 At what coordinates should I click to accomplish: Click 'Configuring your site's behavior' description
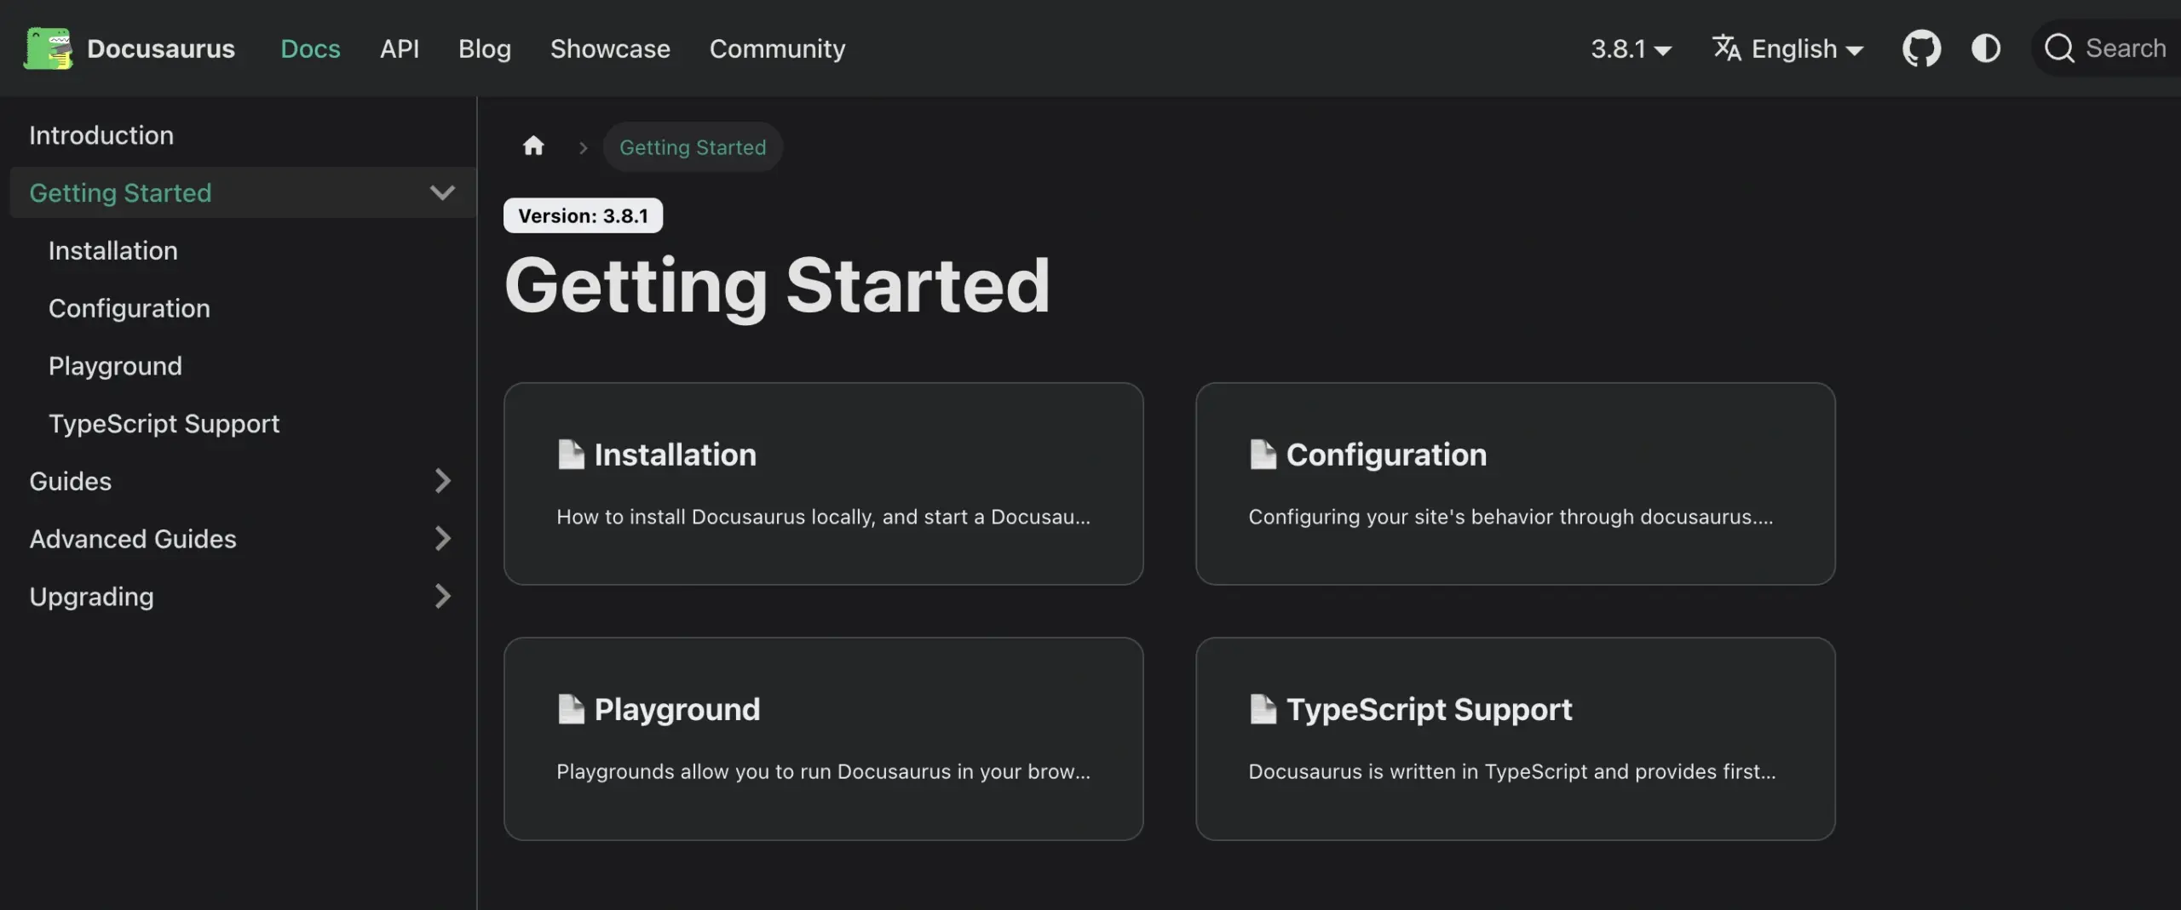[1511, 517]
